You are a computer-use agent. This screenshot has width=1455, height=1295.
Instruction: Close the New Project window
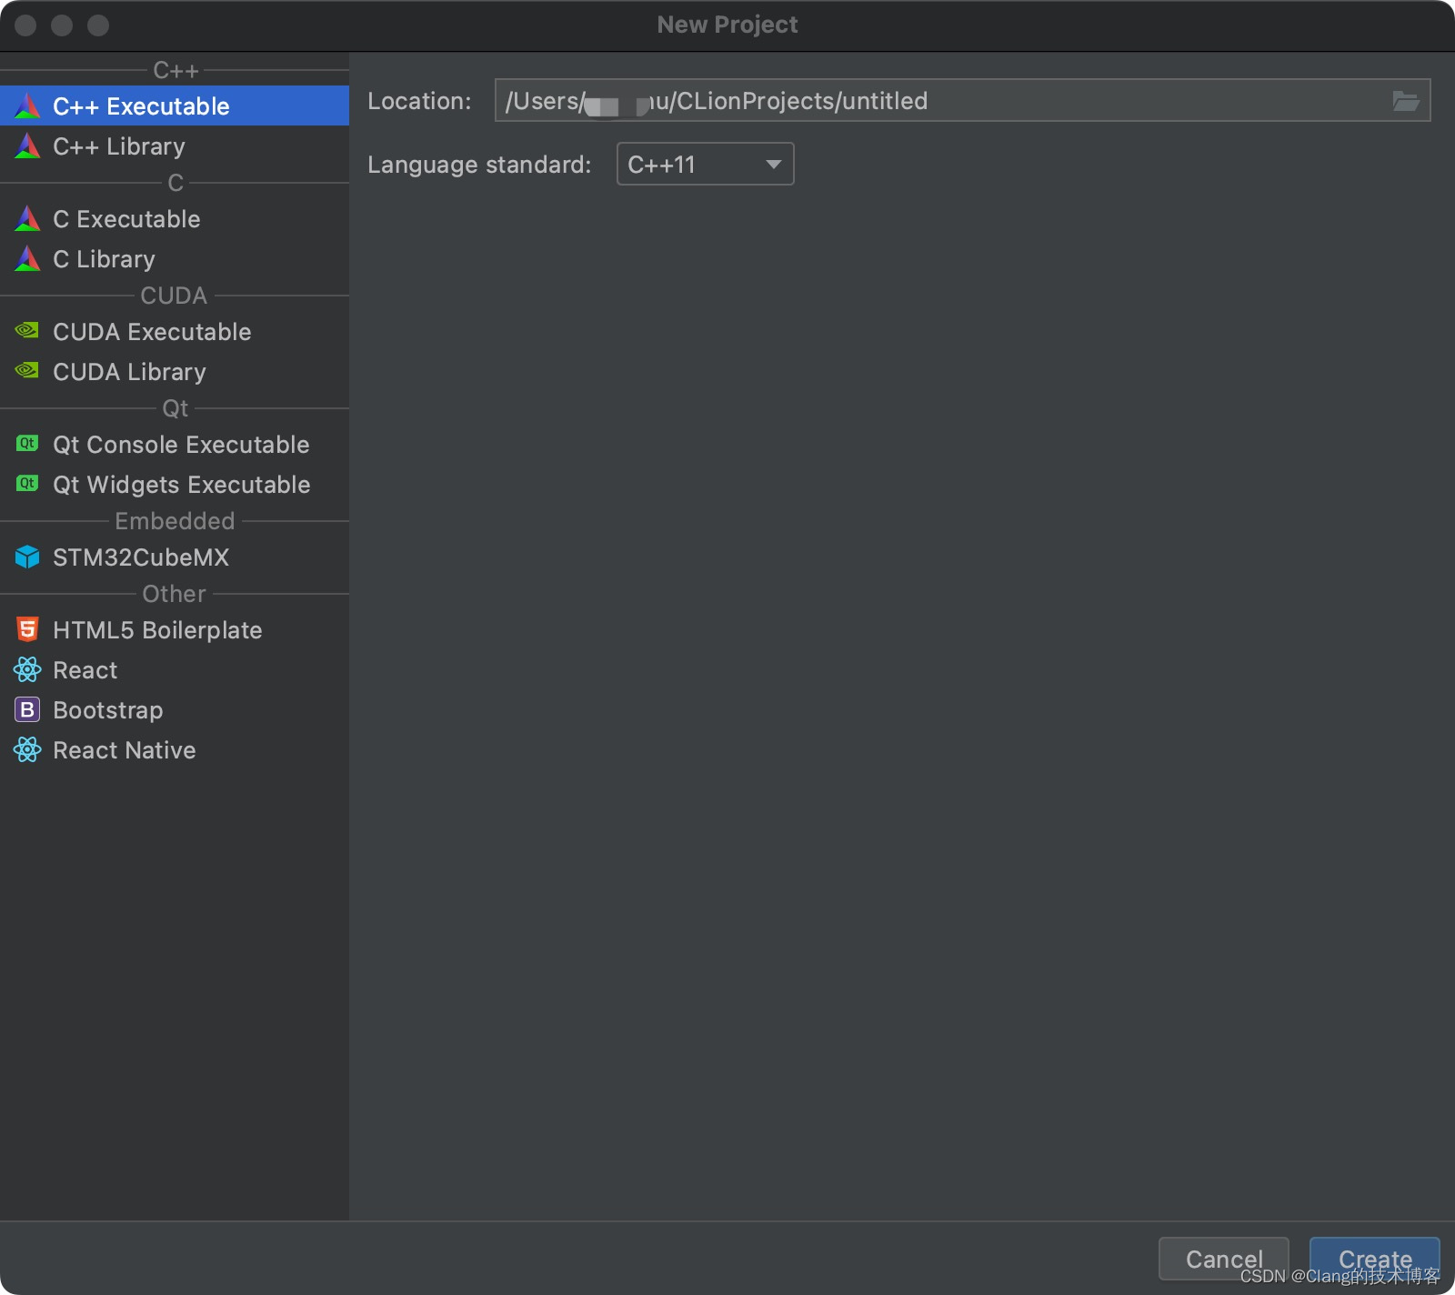point(25,25)
